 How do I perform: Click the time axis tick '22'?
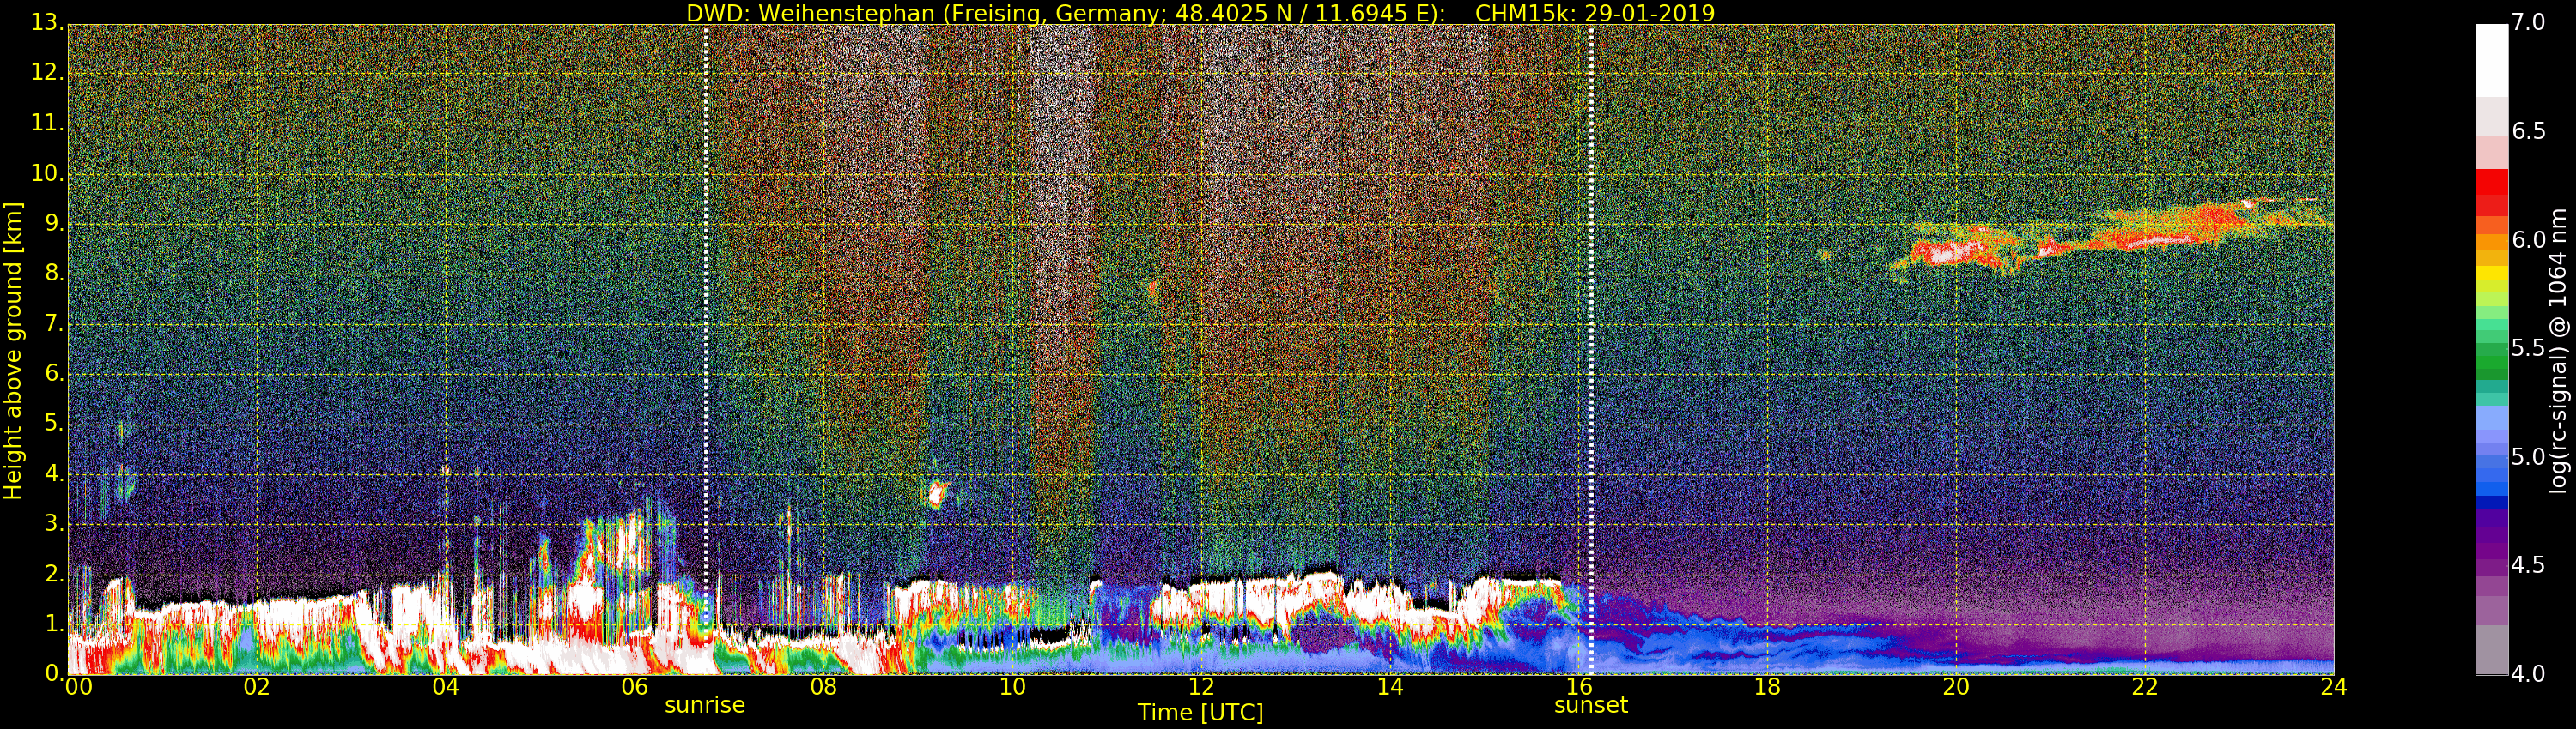coord(2145,687)
